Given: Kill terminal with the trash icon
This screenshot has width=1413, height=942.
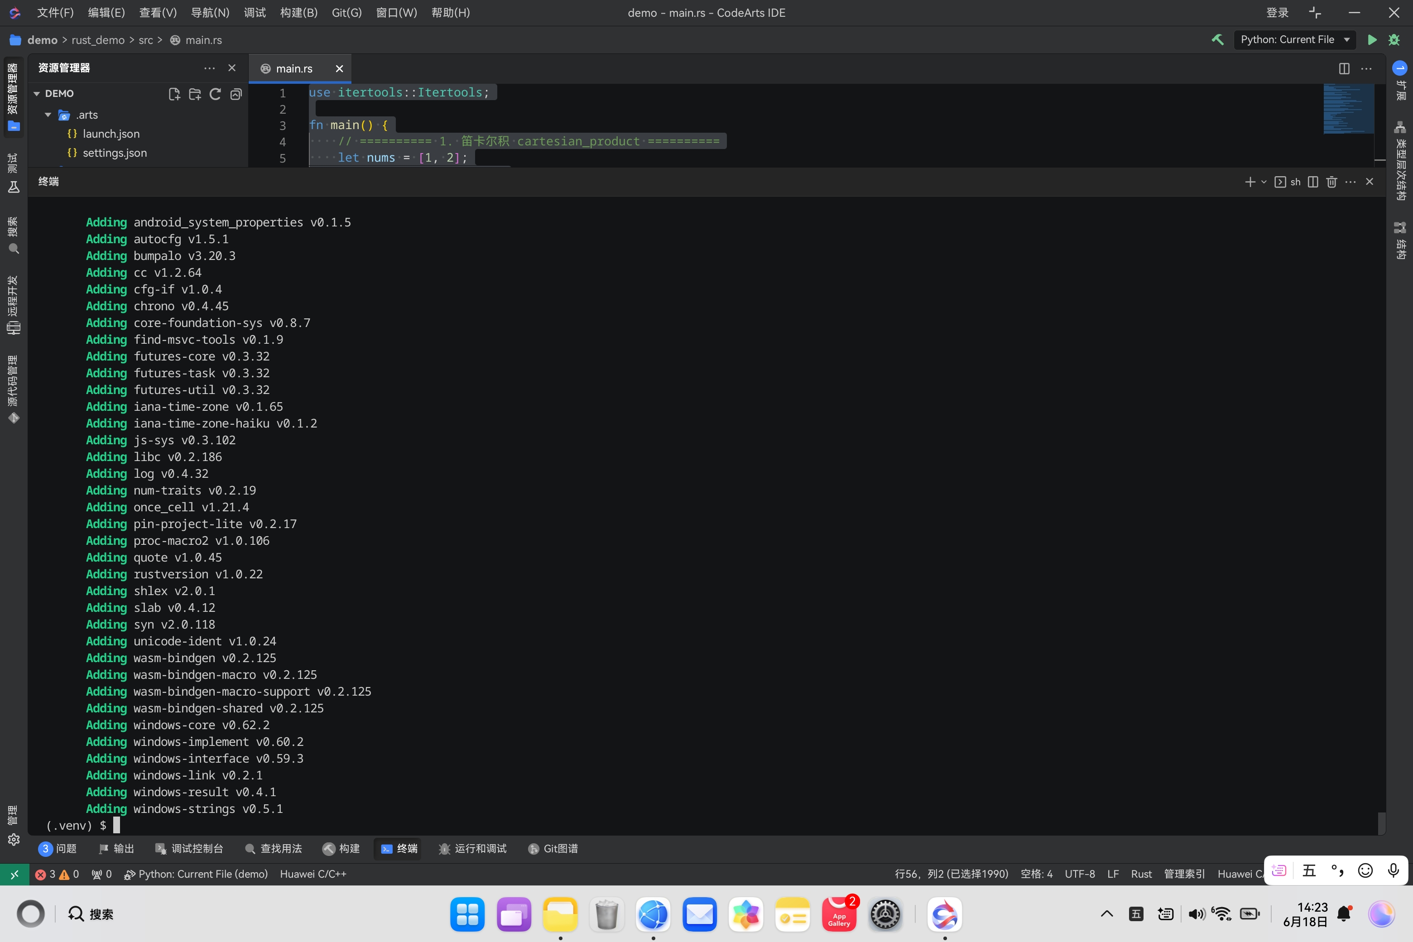Looking at the screenshot, I should [x=1331, y=182].
